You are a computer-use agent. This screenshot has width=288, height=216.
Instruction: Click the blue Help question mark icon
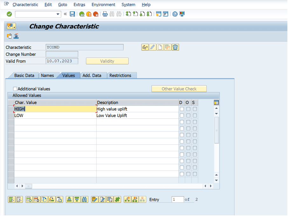175,14
